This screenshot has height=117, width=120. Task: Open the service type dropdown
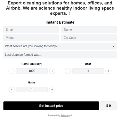point(60,46)
